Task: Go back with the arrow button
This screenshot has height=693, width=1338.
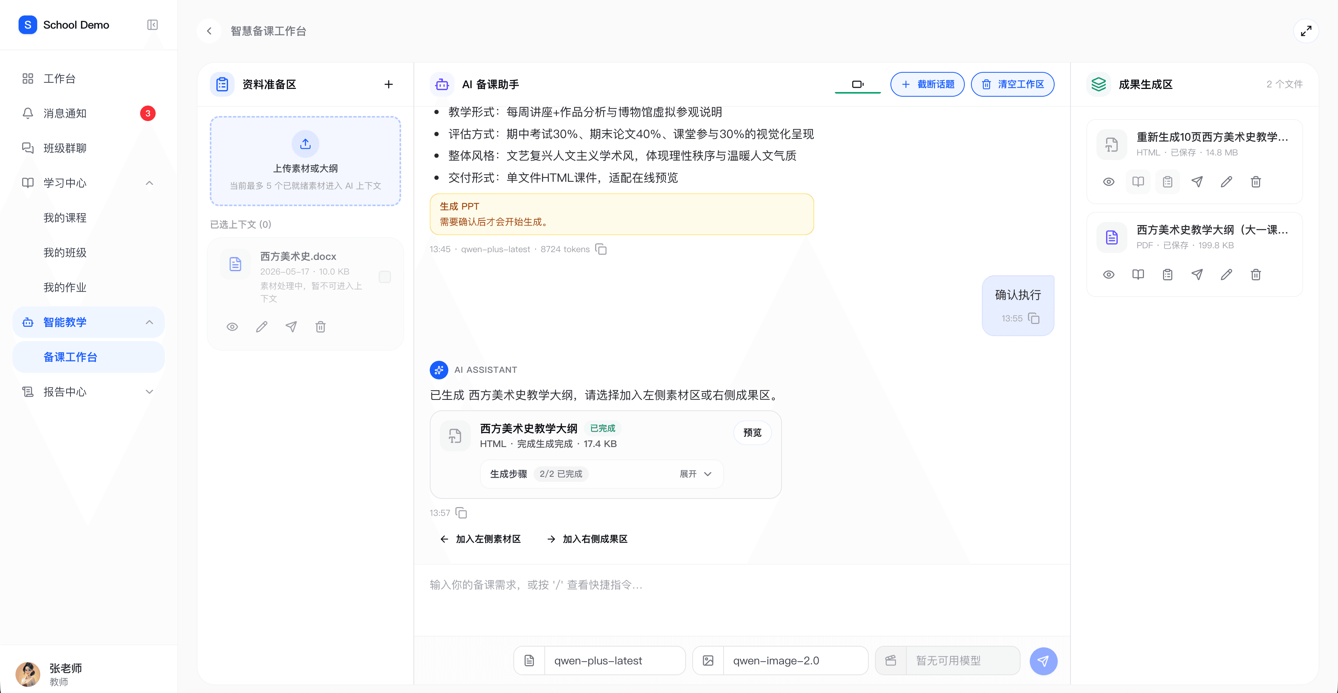Action: pyautogui.click(x=209, y=31)
